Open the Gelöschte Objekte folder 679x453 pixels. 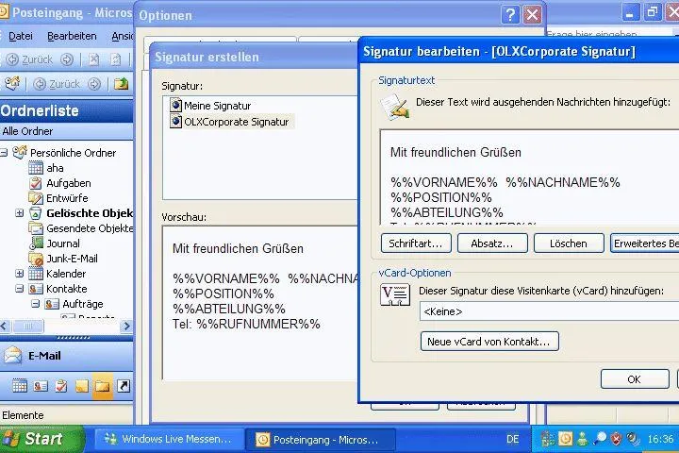(81, 213)
